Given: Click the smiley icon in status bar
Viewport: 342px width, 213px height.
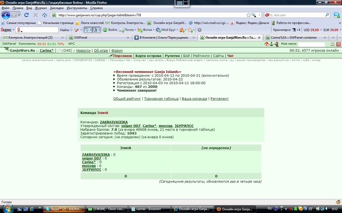Looking at the screenshot, I should [338, 202].
